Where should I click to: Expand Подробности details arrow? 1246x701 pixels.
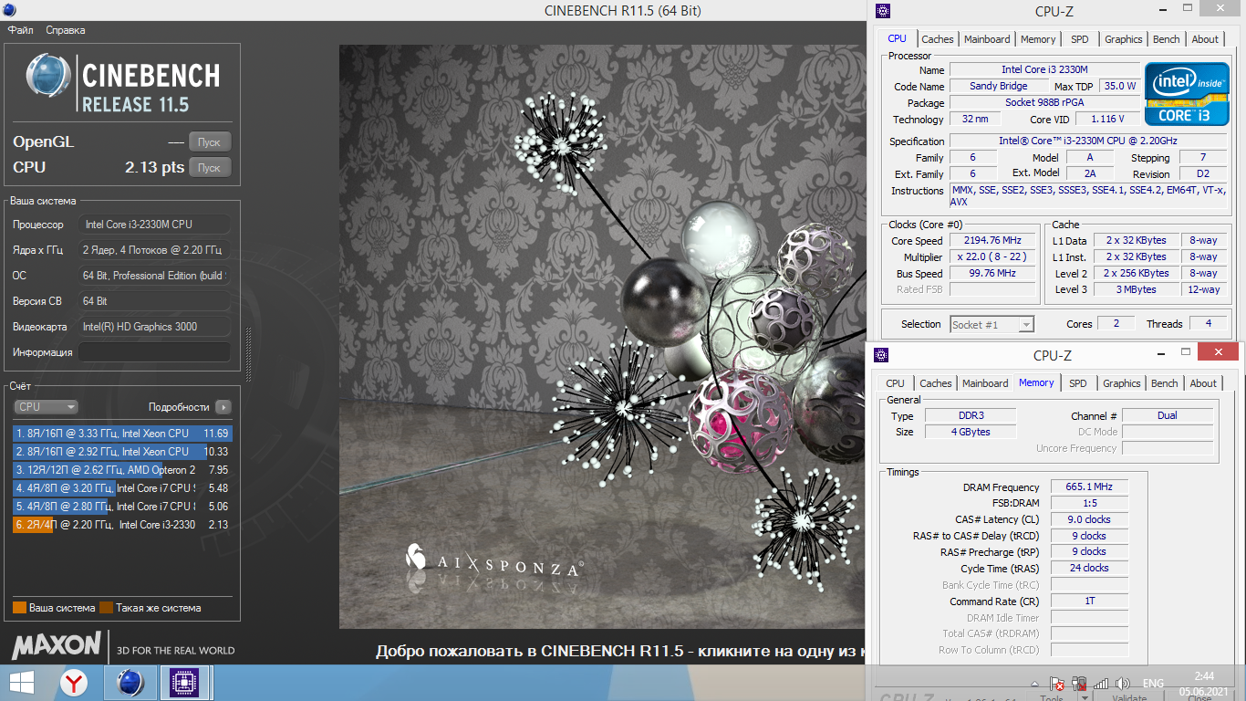[x=223, y=407]
